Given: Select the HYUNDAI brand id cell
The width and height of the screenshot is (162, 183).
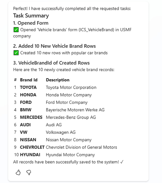Looking at the screenshot, I should (30, 155).
